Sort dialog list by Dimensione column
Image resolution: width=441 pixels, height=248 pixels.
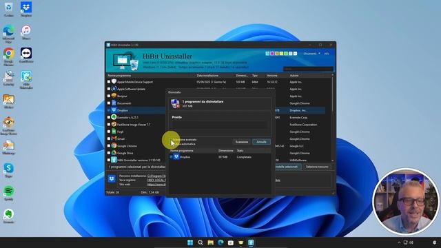[226, 151]
